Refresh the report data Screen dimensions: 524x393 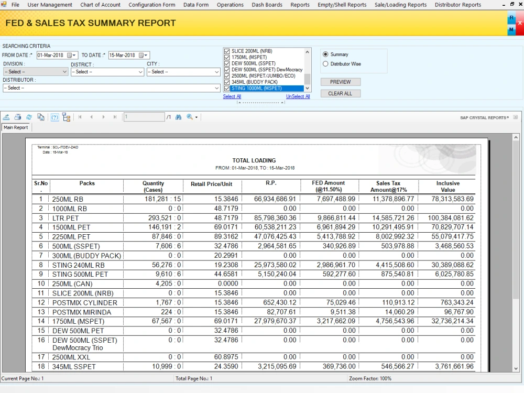point(29,117)
